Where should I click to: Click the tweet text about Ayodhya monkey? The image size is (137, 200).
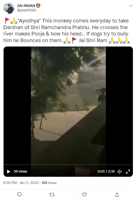point(66,30)
